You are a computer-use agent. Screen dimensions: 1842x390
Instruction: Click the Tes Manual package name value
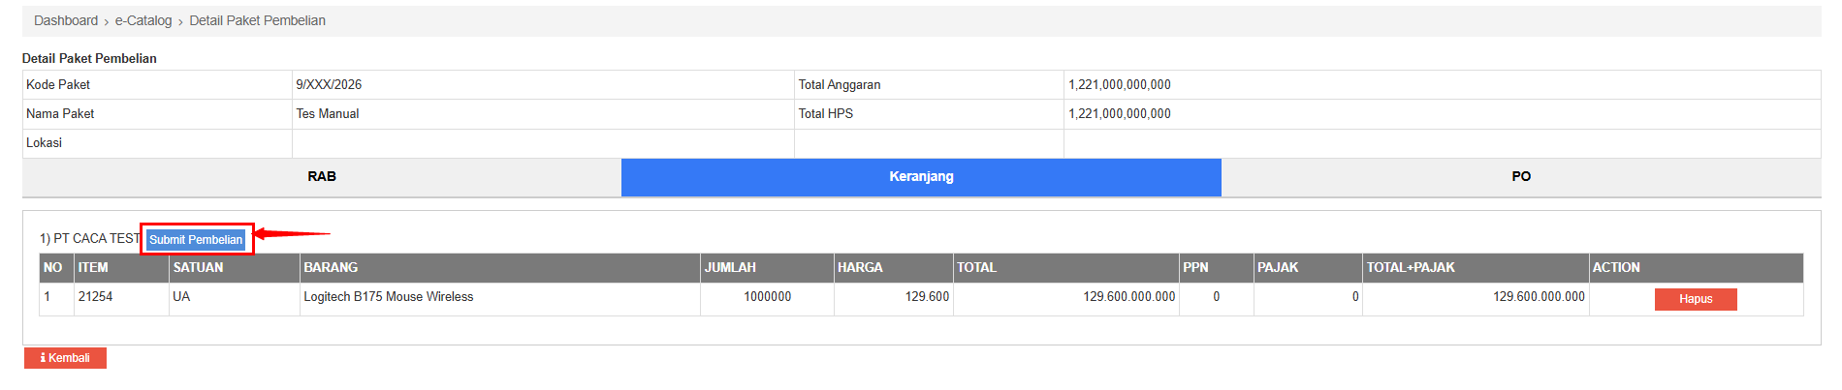pos(328,114)
